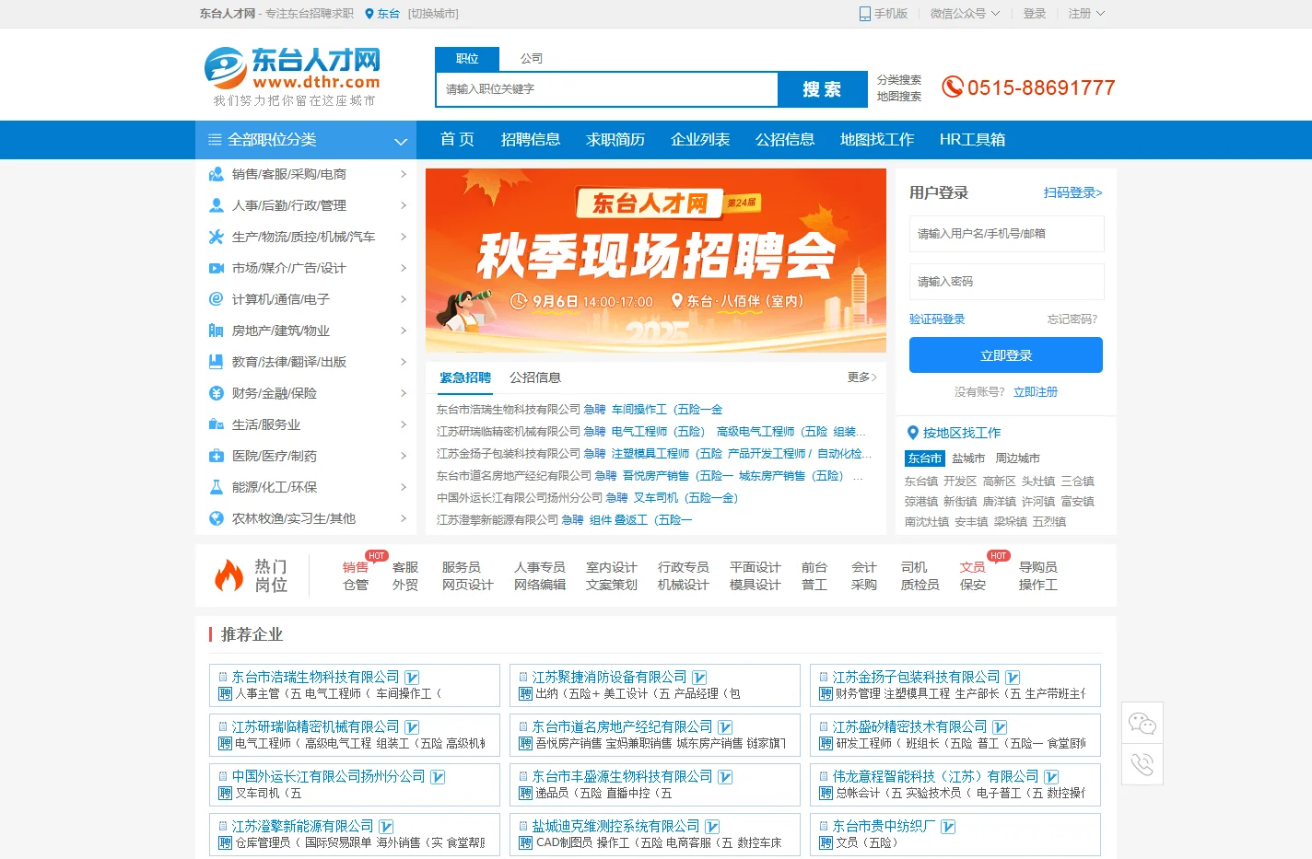
Task: Open 求职简历 in the main navigation
Action: coord(615,140)
